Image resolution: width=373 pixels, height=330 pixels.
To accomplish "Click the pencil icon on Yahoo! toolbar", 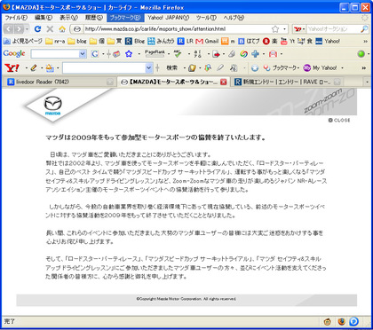I will point(33,68).
